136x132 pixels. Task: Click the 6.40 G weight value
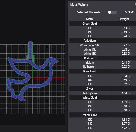pyautogui.click(x=126, y=110)
